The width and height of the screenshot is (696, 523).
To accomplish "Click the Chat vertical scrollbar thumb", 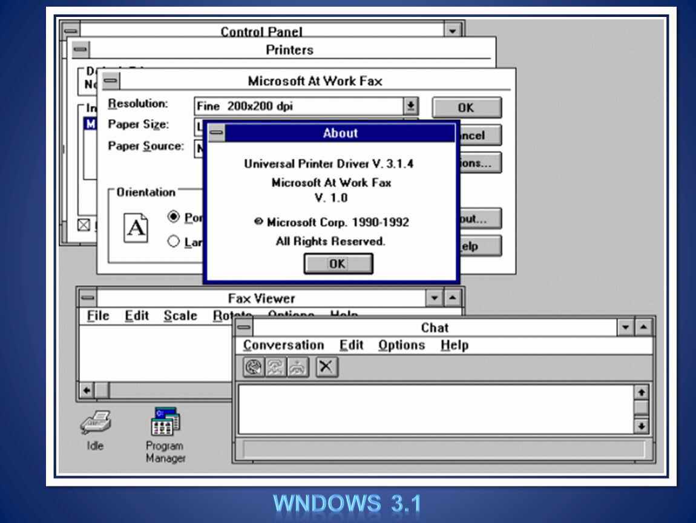I will [642, 407].
